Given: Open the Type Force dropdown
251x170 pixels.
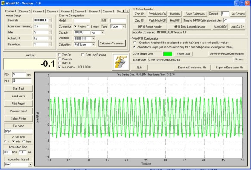Looking at the screenshot, I should 124,26.
